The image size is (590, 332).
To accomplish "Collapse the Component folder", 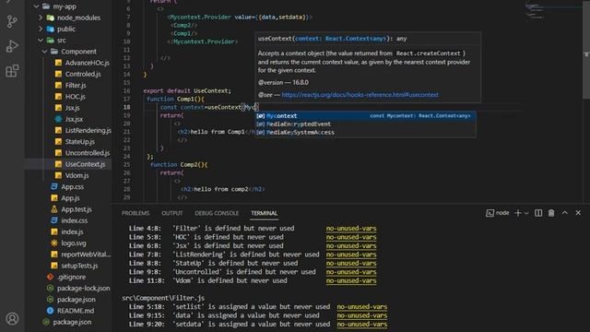I will pyautogui.click(x=45, y=52).
